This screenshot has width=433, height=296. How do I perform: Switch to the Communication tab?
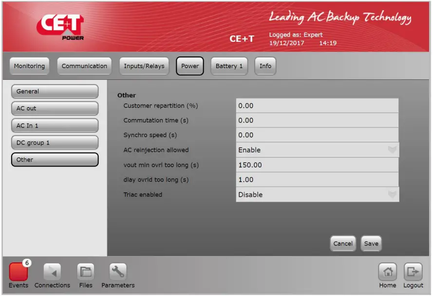coord(84,66)
